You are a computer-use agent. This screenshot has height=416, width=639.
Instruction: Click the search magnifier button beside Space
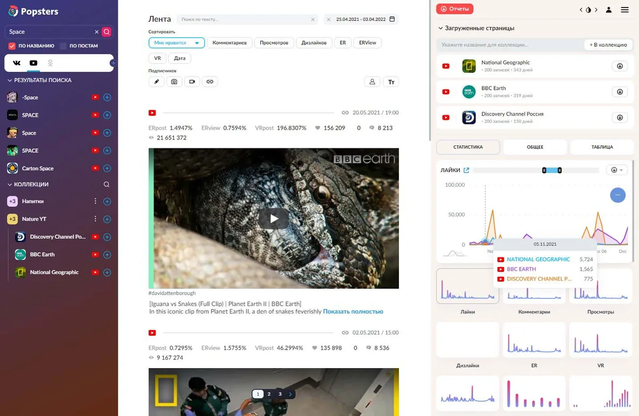(106, 32)
